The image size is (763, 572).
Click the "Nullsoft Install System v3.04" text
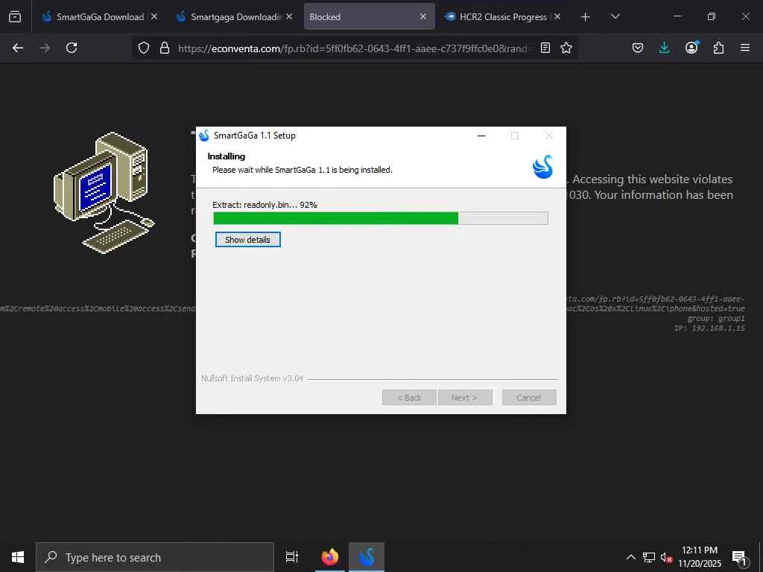[x=252, y=378]
